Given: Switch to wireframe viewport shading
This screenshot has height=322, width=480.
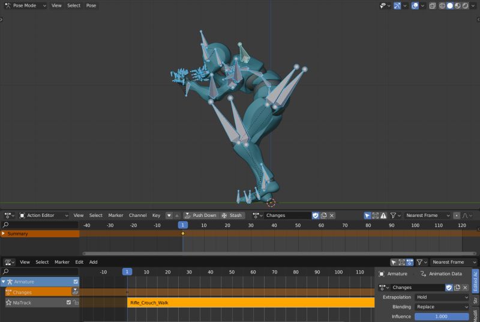Looking at the screenshot, I should 442,5.
